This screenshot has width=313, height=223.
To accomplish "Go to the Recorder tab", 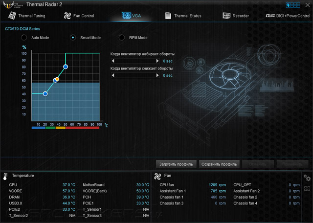I will (236, 16).
